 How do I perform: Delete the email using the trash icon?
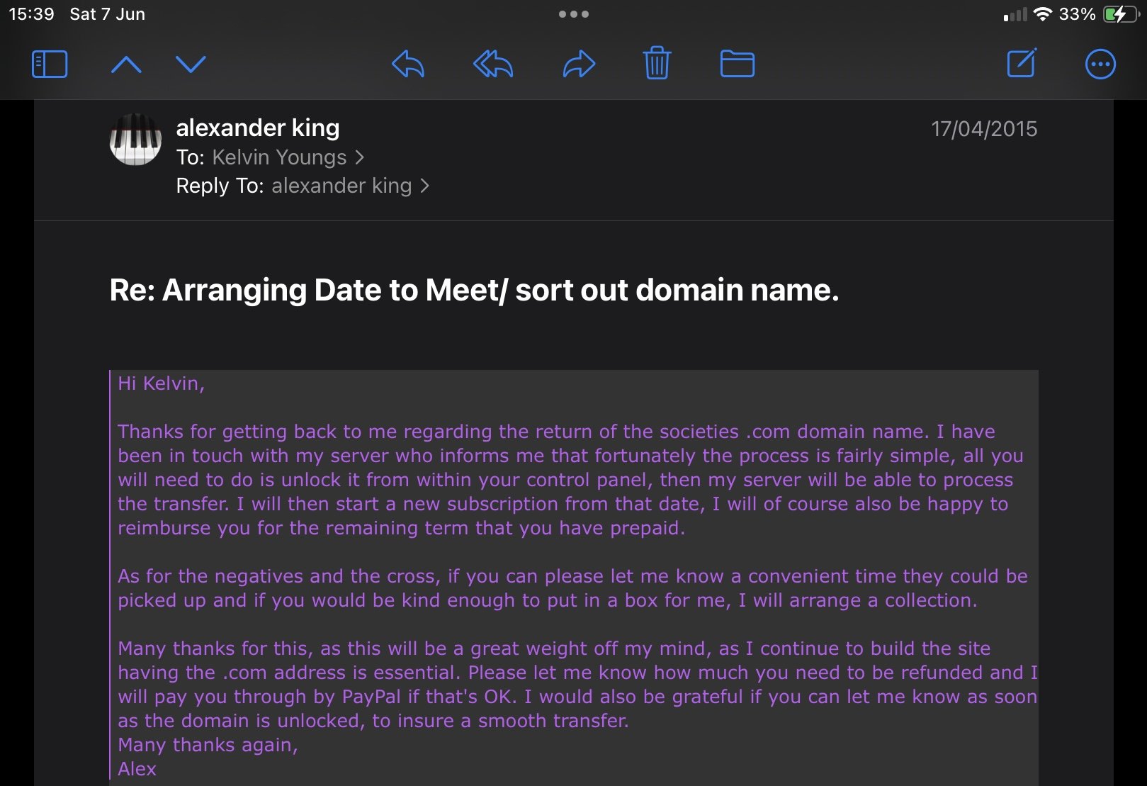657,64
